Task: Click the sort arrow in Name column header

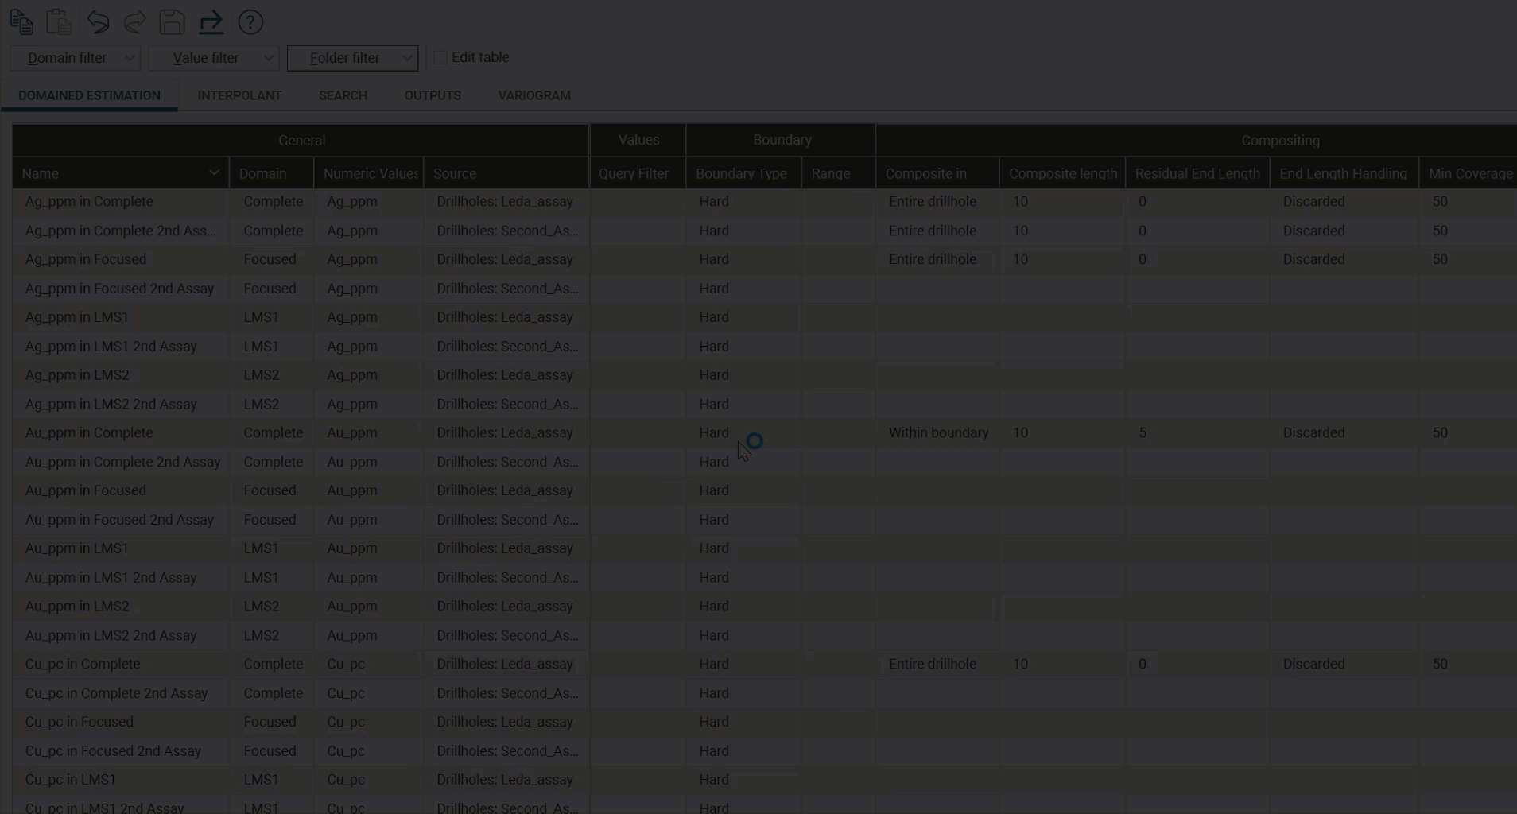Action: [214, 173]
